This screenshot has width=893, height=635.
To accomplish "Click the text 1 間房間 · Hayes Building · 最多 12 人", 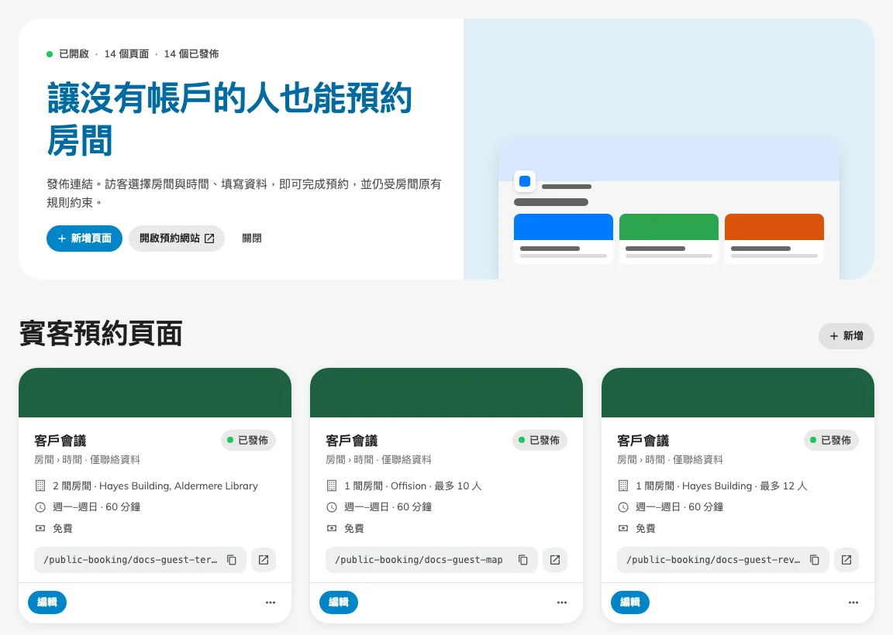I will point(722,486).
